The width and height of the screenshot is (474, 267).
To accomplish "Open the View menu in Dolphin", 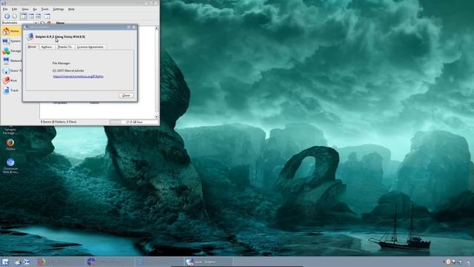I will [25, 9].
